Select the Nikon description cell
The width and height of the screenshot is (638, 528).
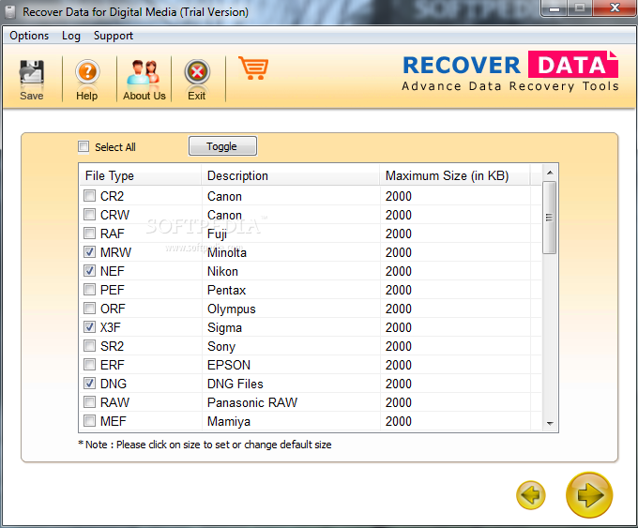pyautogui.click(x=222, y=271)
